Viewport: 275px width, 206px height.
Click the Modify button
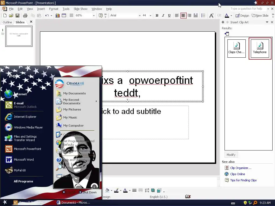pos(231,155)
